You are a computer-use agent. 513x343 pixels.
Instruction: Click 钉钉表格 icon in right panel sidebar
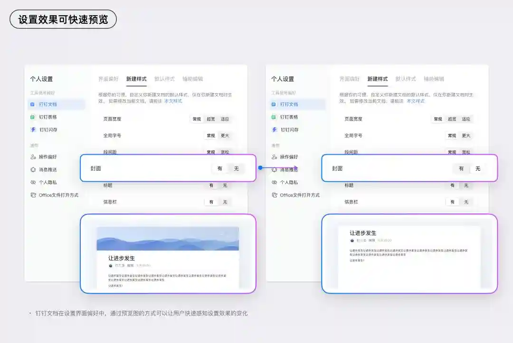click(x=274, y=117)
